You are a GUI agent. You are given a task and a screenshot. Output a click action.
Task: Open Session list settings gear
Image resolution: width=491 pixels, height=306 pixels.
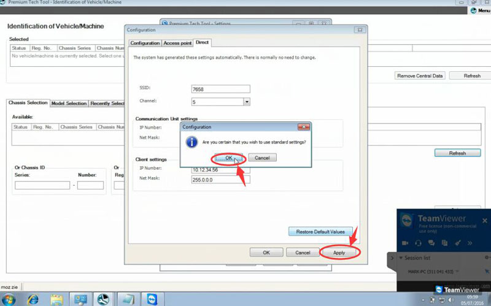pyautogui.click(x=487, y=258)
